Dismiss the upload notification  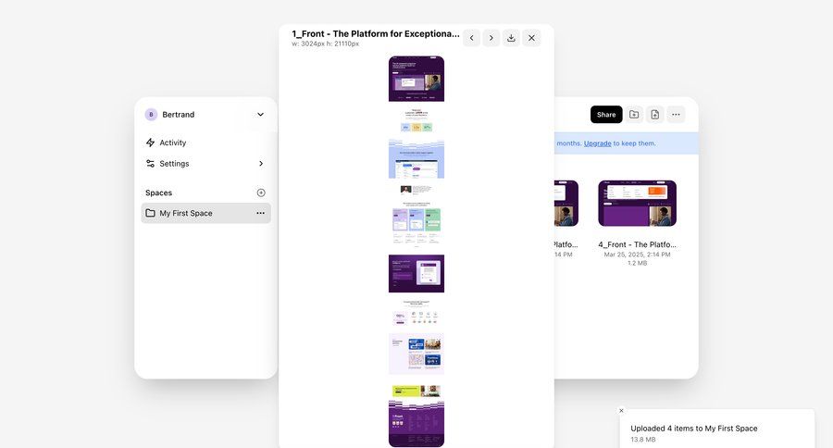[621, 410]
